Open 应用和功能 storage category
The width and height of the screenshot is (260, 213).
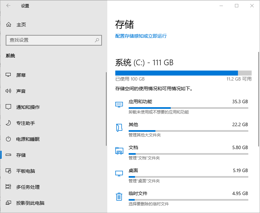pos(182,106)
